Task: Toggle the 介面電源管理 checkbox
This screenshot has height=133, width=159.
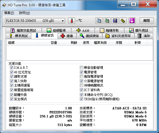Action: click(81, 81)
